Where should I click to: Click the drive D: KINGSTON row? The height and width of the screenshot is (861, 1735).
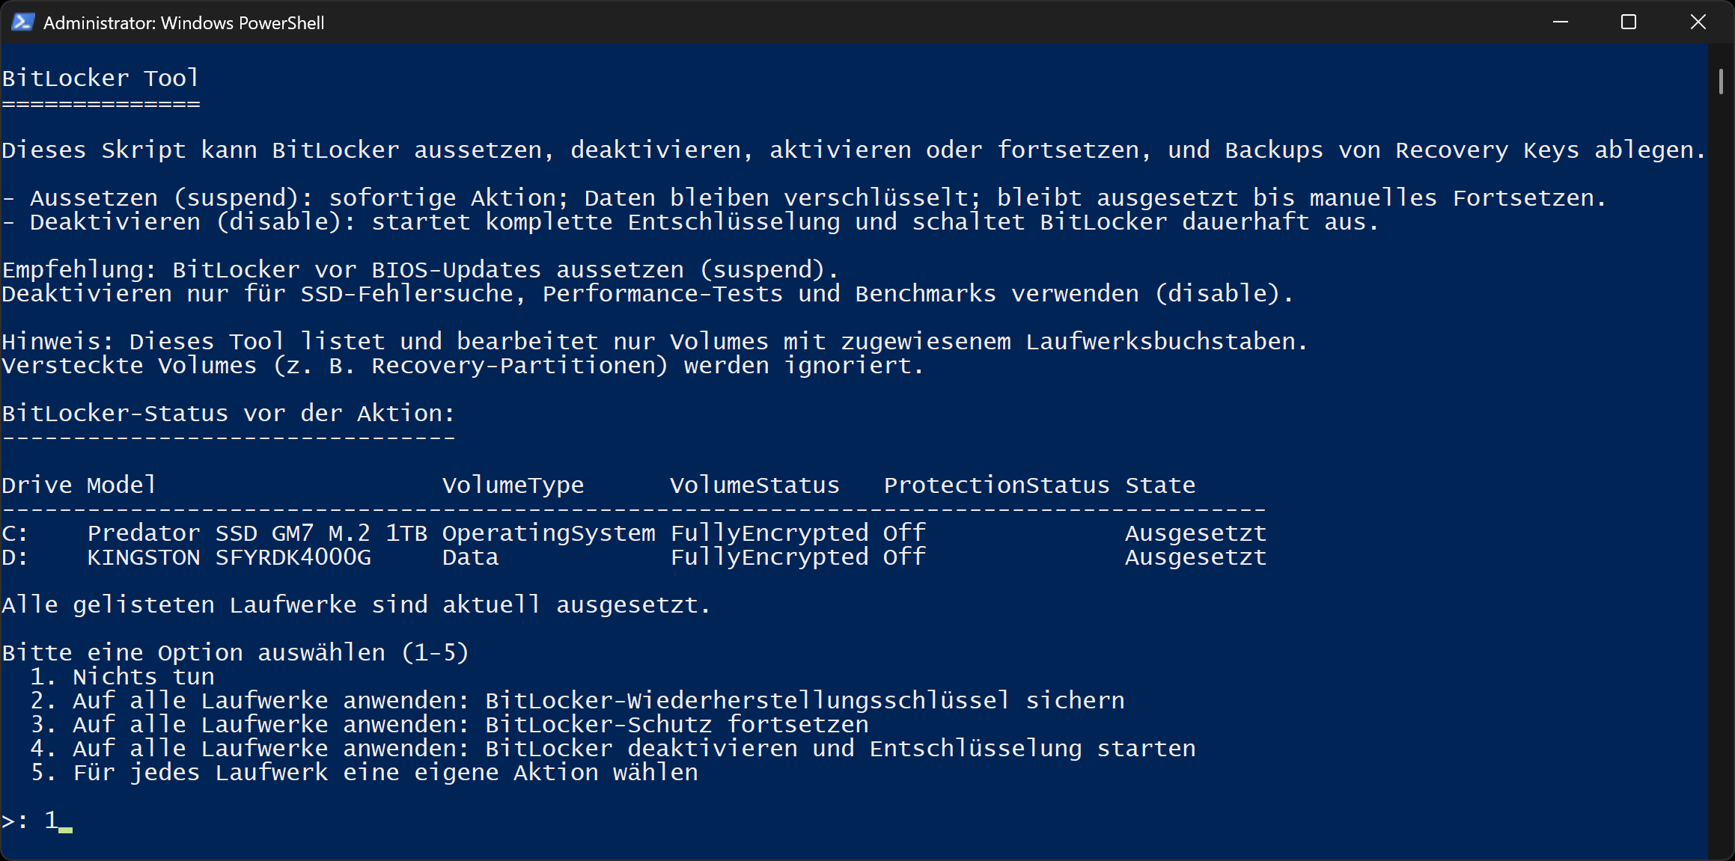(x=187, y=557)
